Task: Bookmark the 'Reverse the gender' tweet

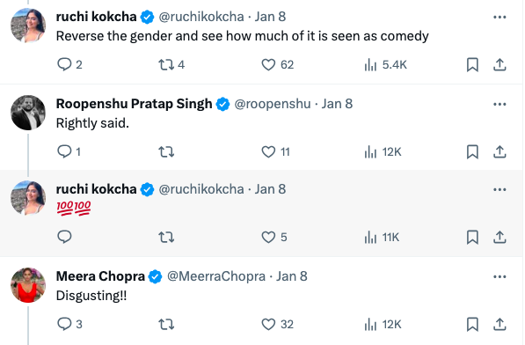Action: 472,64
